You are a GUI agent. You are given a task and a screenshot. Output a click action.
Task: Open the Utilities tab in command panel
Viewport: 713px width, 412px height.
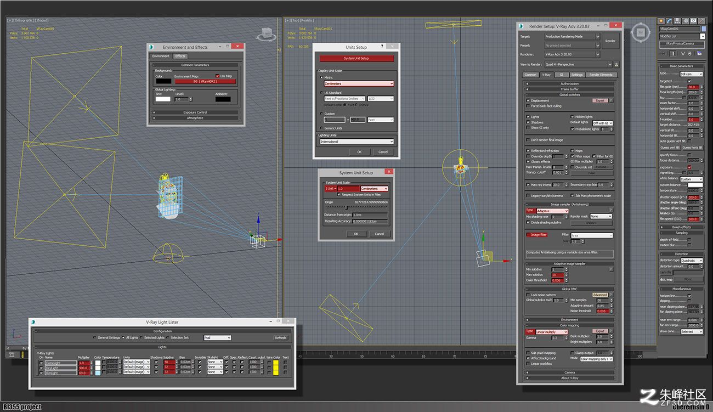pos(701,21)
